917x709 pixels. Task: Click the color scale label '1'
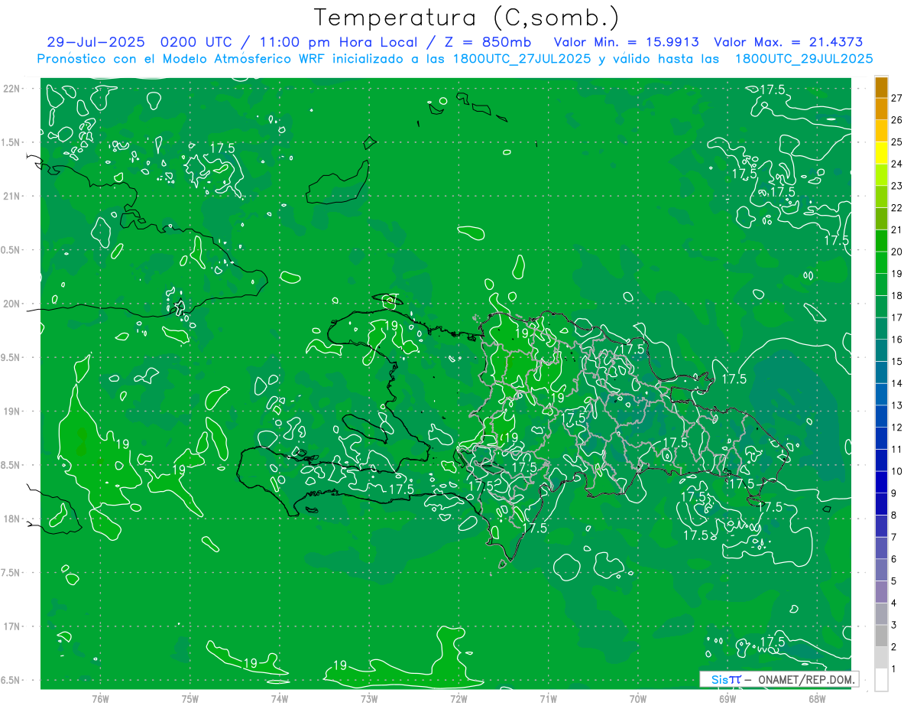894,669
